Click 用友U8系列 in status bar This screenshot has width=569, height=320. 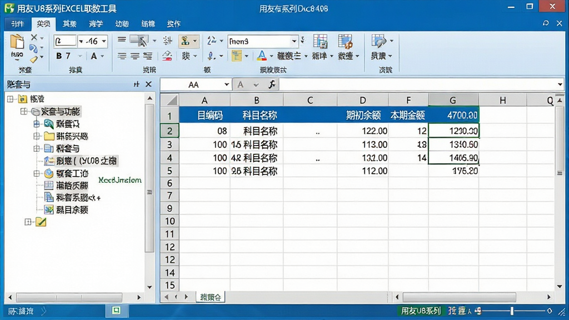tap(421, 311)
